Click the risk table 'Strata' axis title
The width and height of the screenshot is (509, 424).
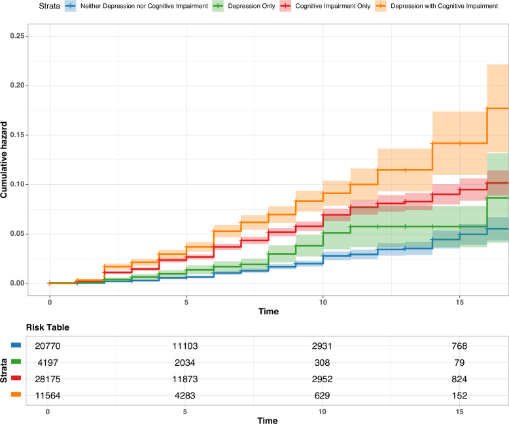click(x=3, y=370)
